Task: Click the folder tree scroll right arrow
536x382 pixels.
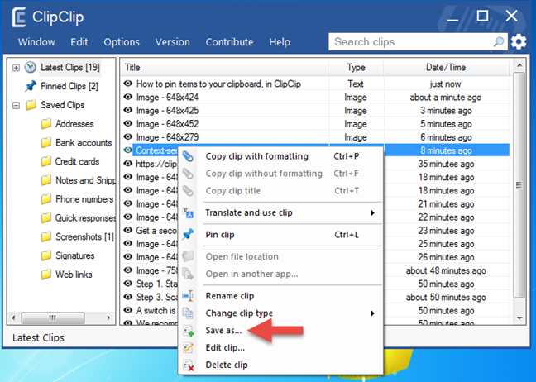Action: point(108,318)
